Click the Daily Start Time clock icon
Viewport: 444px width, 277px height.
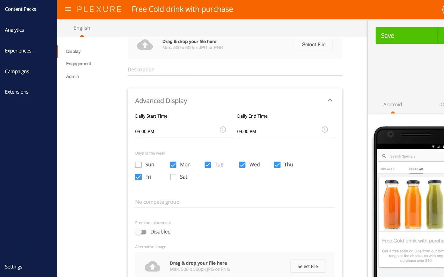coord(223,129)
